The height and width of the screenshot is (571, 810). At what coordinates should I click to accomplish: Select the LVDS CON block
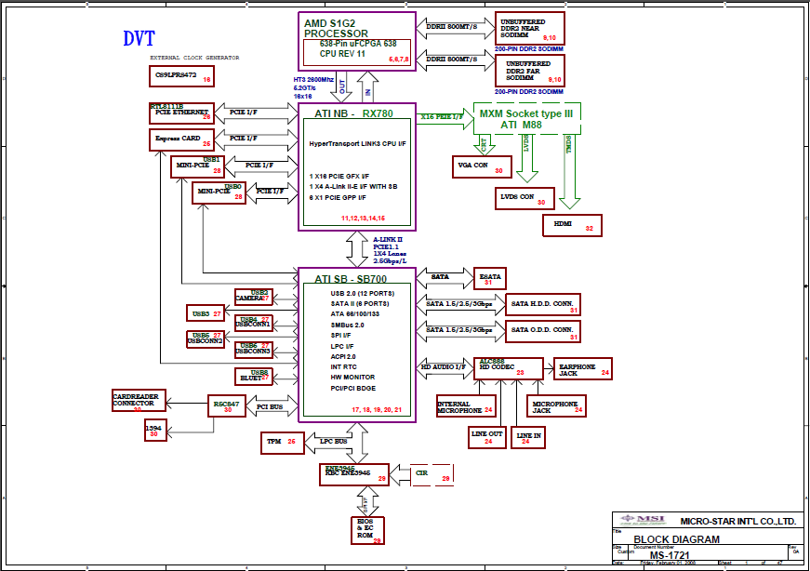tap(525, 198)
